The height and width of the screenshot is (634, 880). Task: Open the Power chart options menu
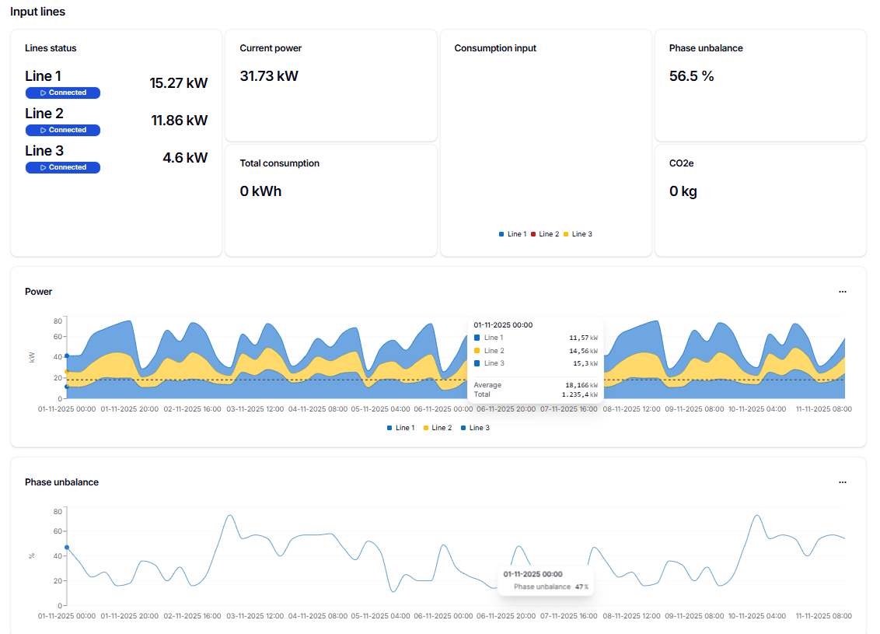point(842,292)
